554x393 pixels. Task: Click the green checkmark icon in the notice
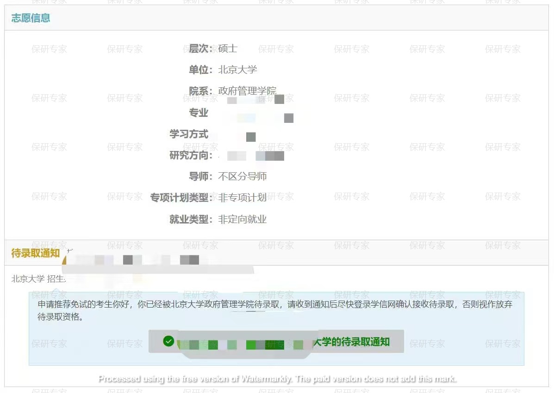[168, 341]
